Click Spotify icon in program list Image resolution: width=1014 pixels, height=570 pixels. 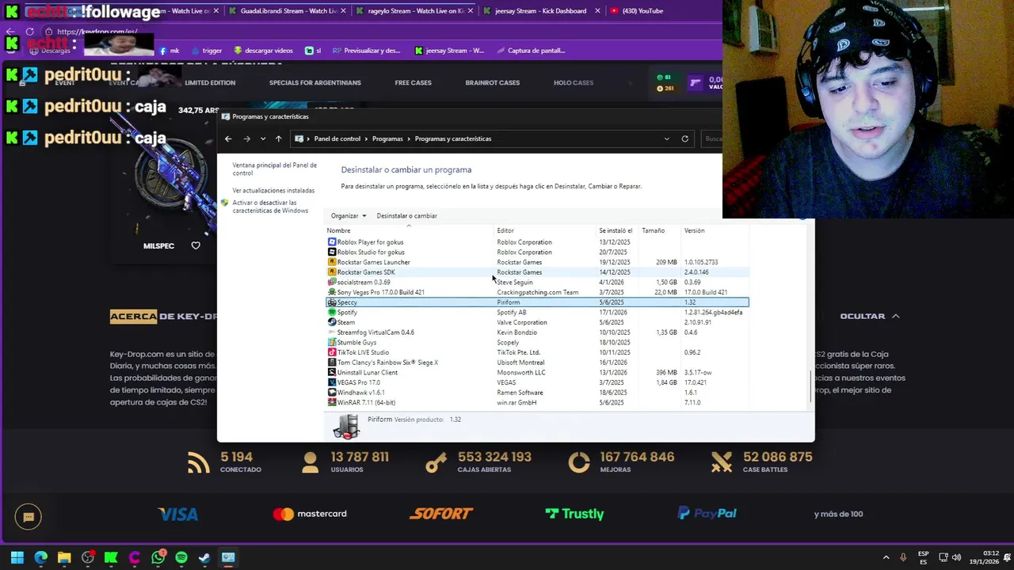[332, 312]
